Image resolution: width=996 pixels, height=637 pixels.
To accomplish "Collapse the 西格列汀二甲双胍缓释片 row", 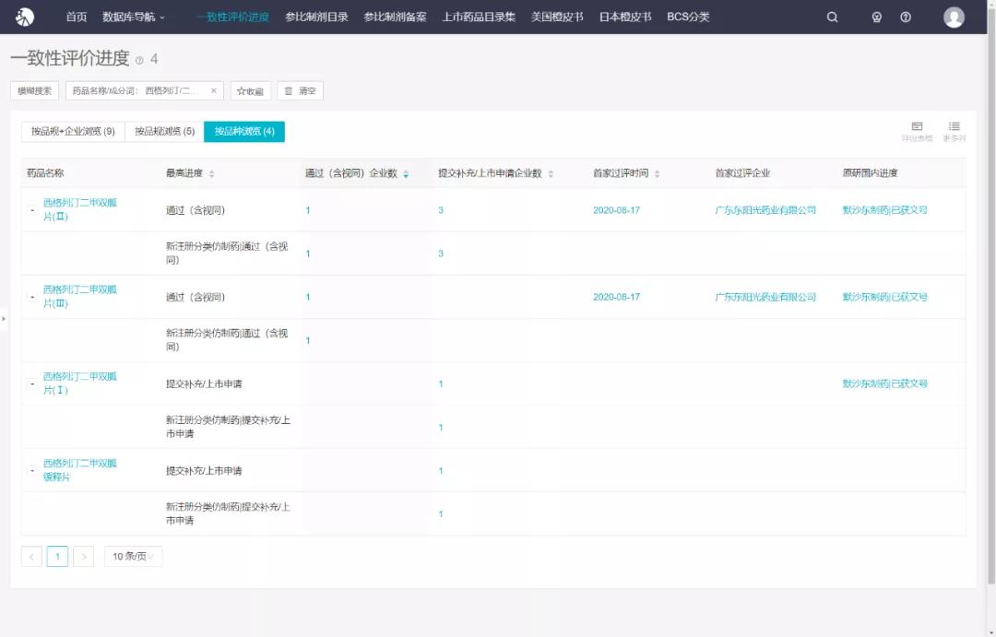I will (x=32, y=471).
